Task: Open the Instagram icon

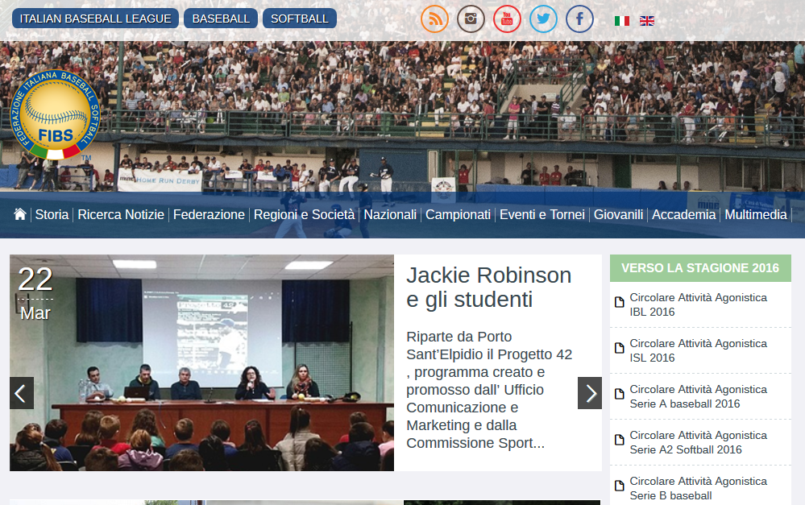Action: pyautogui.click(x=471, y=19)
